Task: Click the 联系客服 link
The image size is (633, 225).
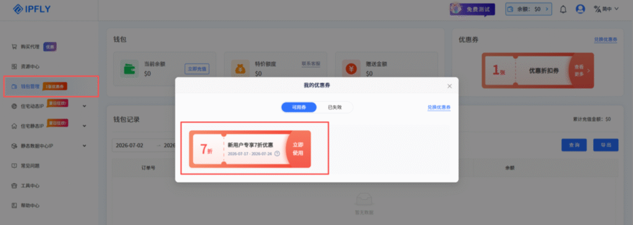Action: point(311,64)
